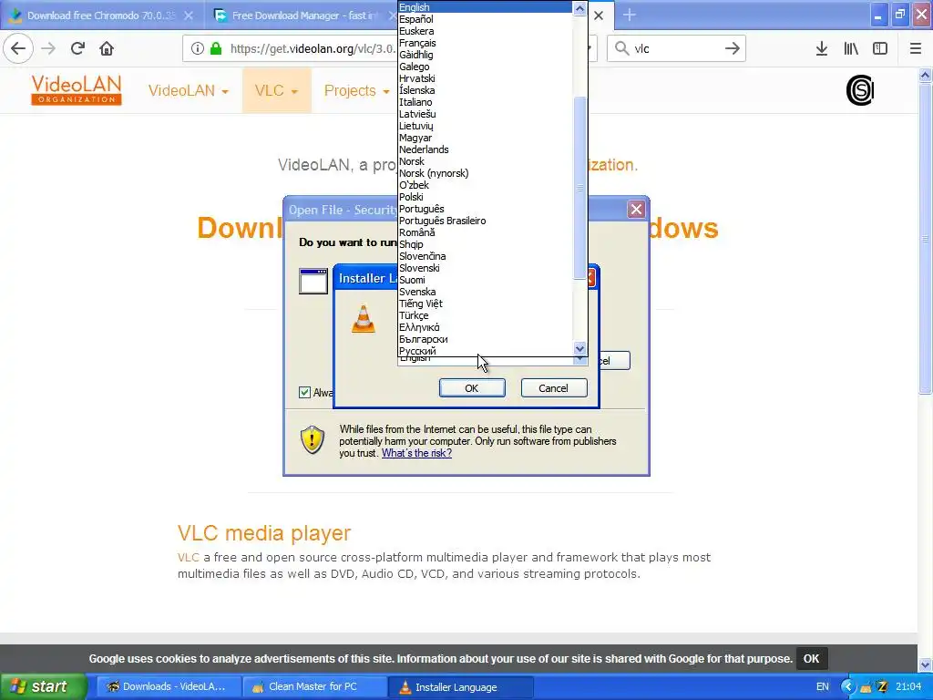The height and width of the screenshot is (700, 933).
Task: Select Română in the language list
Action: 485,232
